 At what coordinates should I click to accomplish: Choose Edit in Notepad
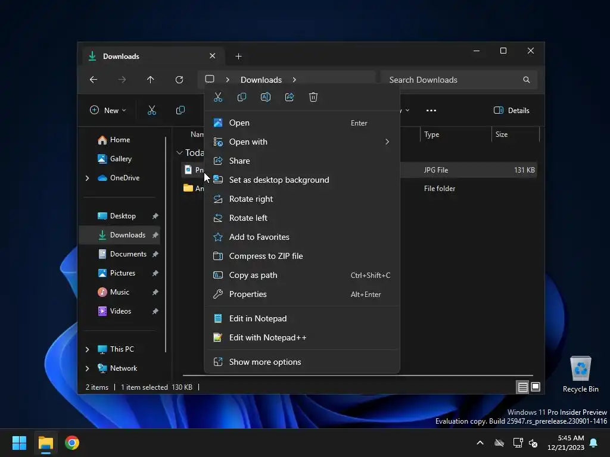302,319
